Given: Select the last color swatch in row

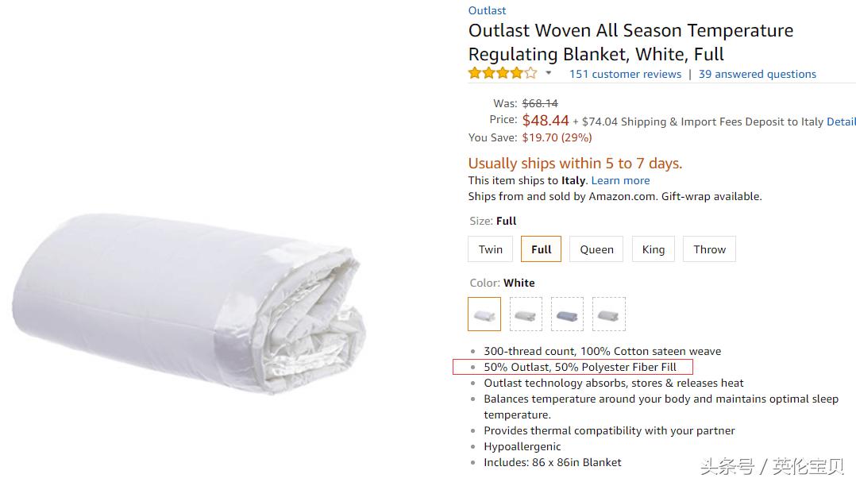Looking at the screenshot, I should pyautogui.click(x=608, y=314).
